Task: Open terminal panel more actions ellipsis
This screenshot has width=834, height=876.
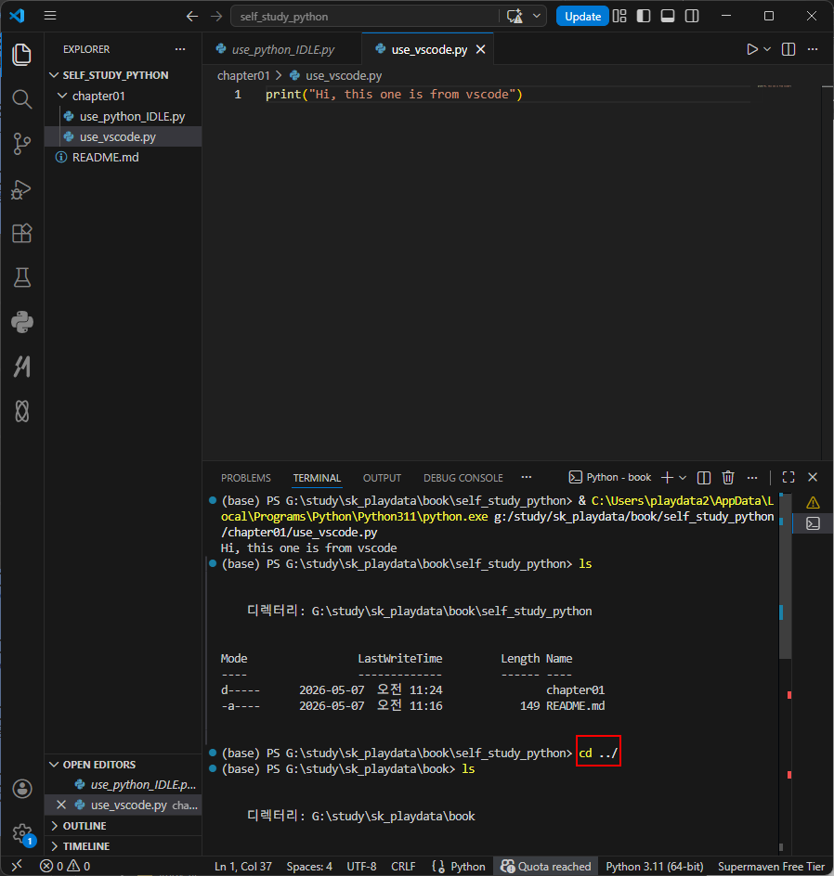Action: click(x=752, y=478)
